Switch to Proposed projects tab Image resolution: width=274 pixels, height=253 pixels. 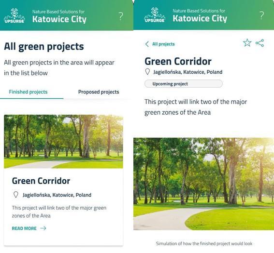99,92
